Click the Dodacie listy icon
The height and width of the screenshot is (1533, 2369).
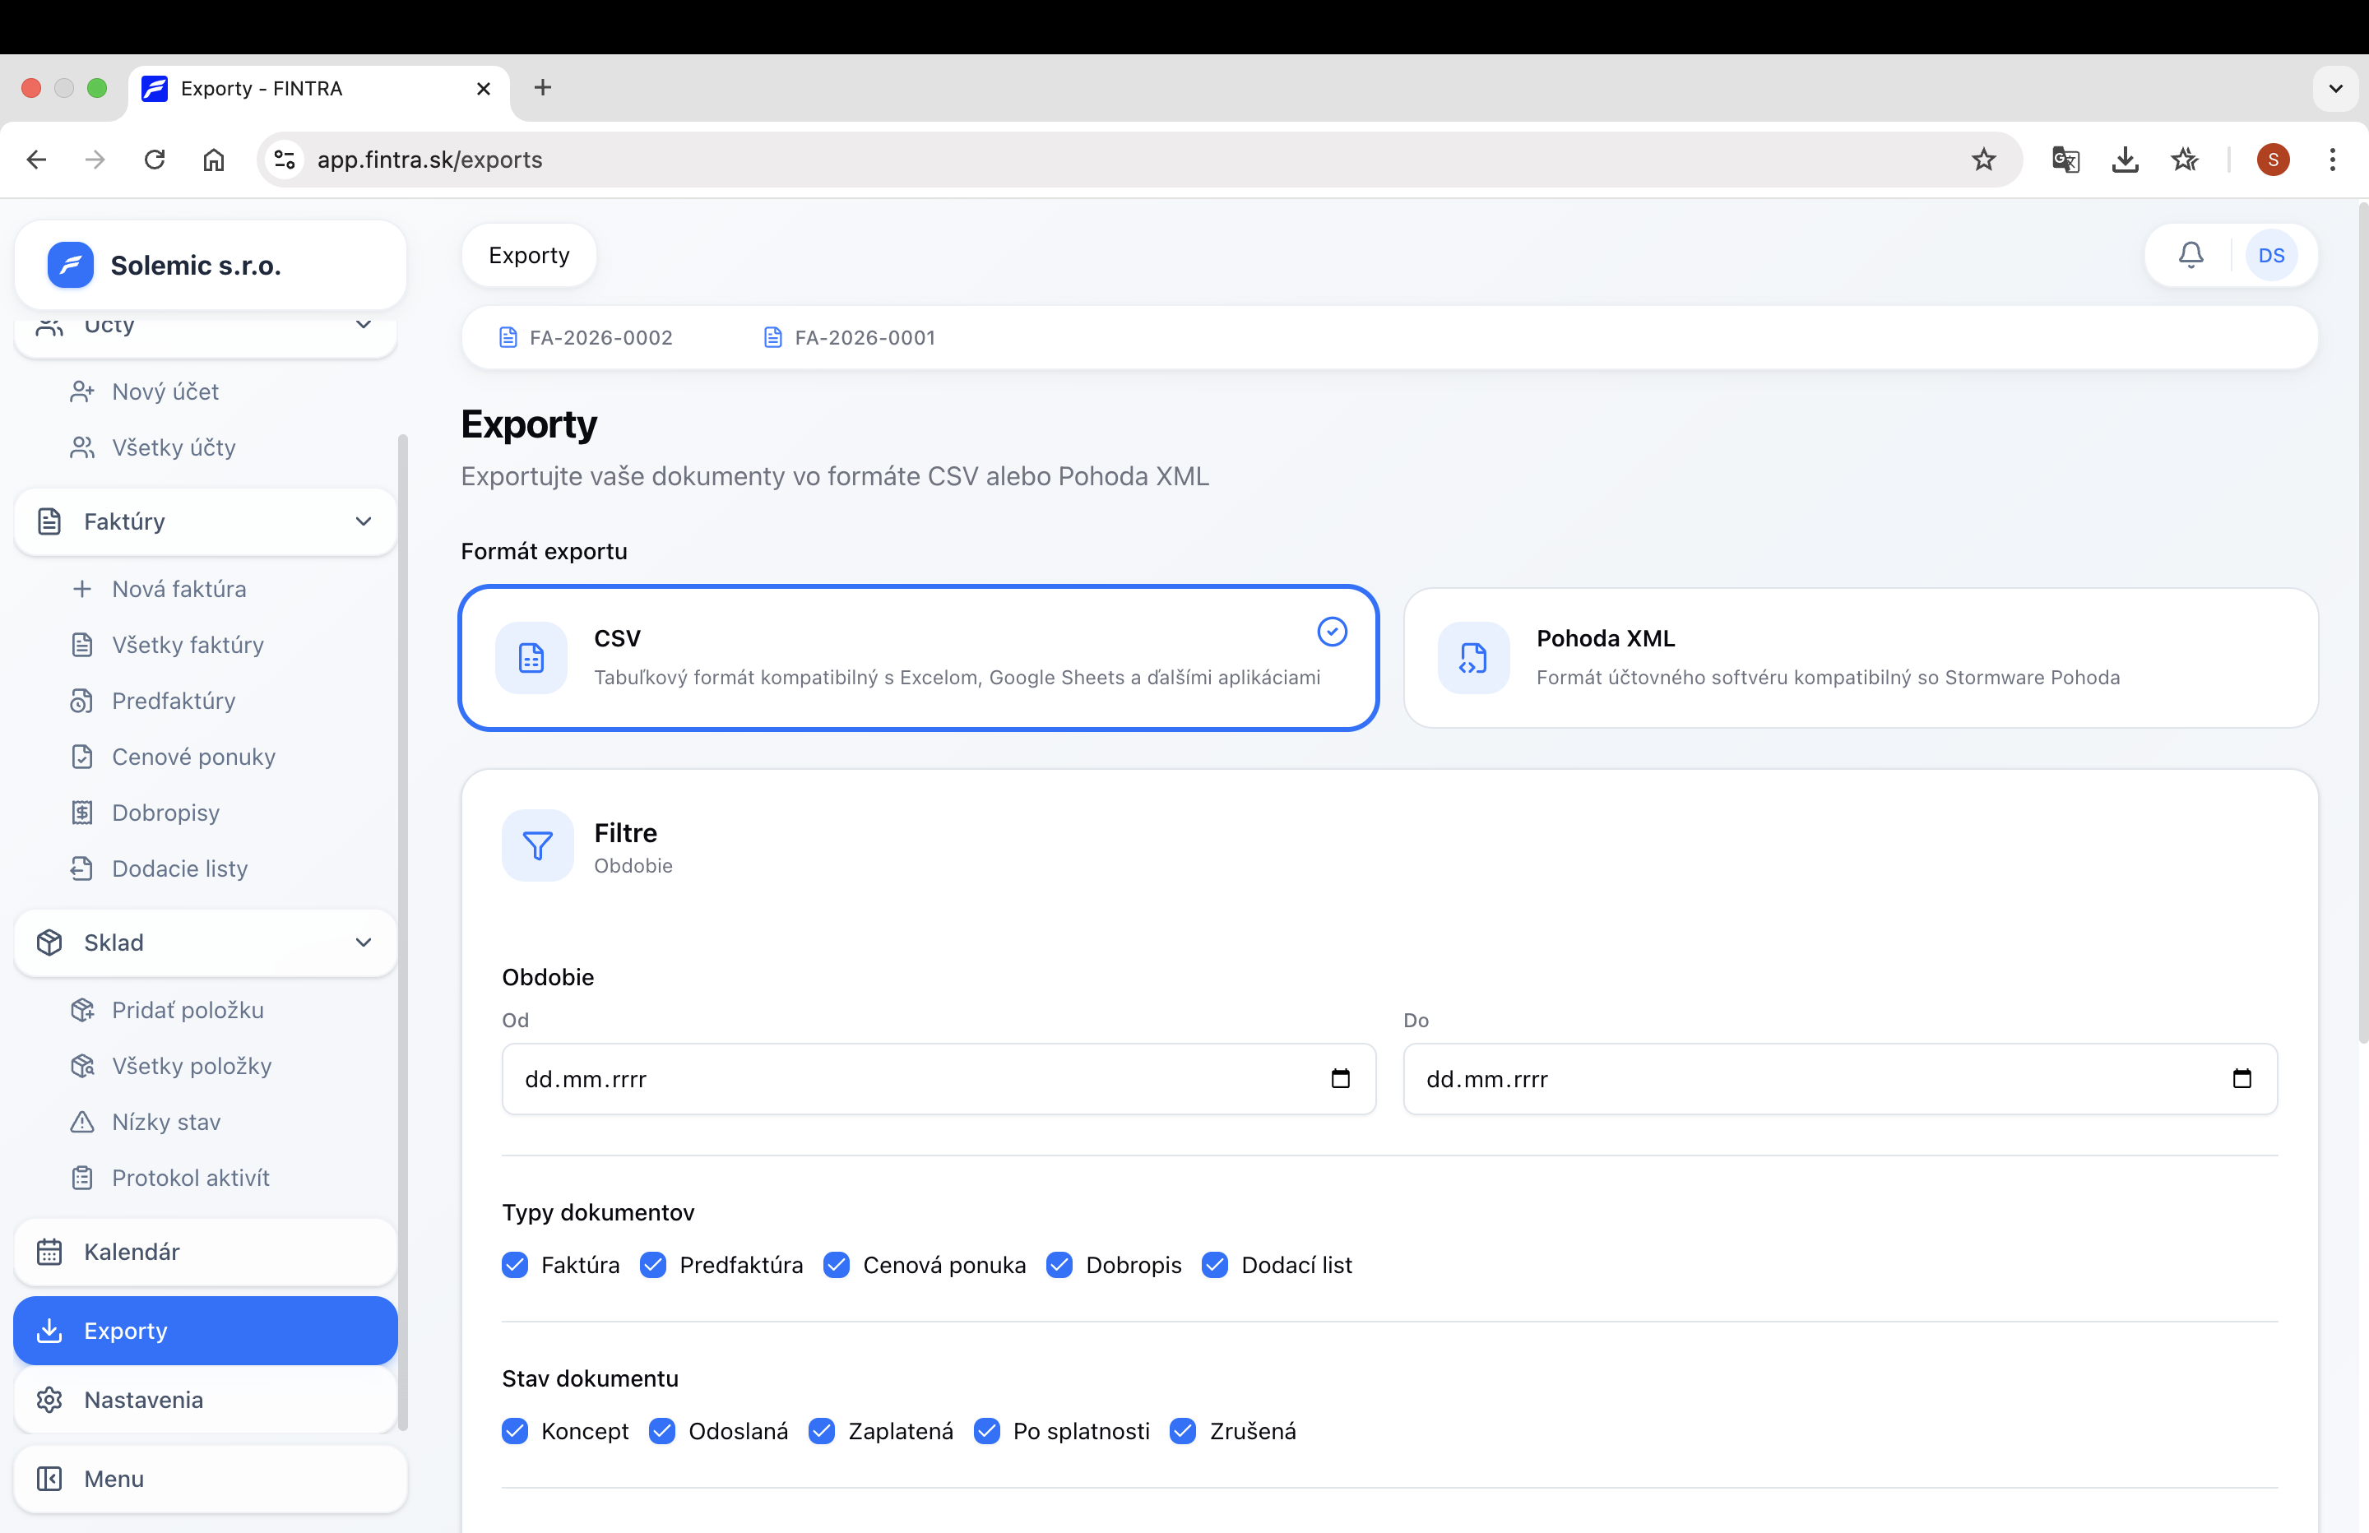[x=82, y=868]
